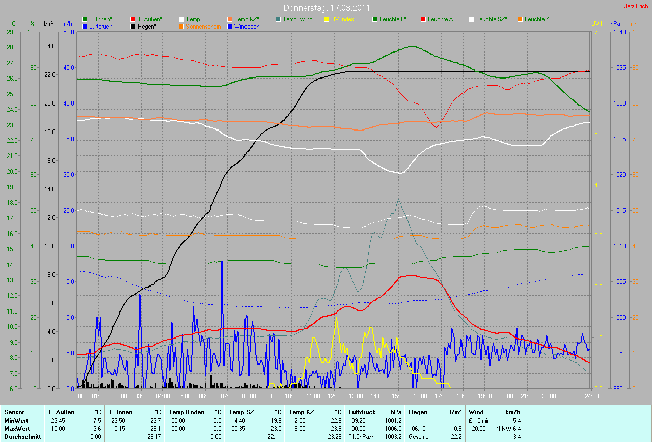
Task: Click the yellow UV-I axis unit label
Action: click(x=596, y=24)
